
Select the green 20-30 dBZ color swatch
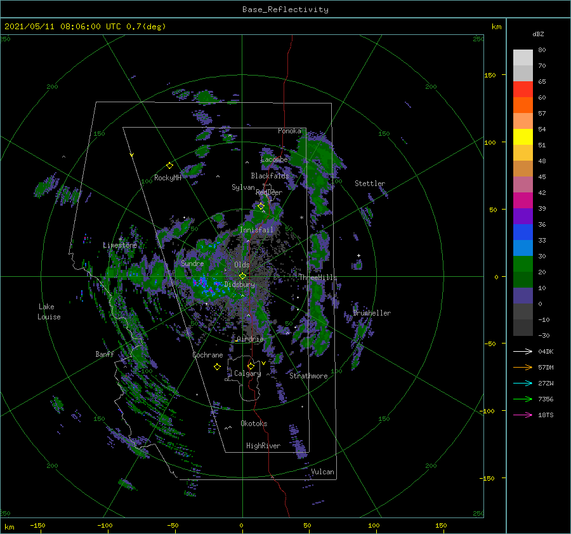(x=523, y=264)
